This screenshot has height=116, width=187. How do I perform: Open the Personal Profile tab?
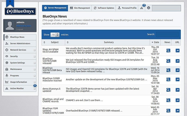point(127,8)
